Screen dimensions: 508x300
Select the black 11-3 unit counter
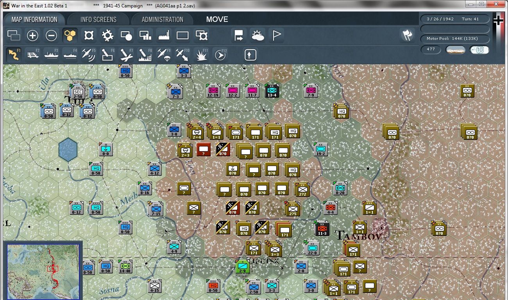pyautogui.click(x=322, y=229)
